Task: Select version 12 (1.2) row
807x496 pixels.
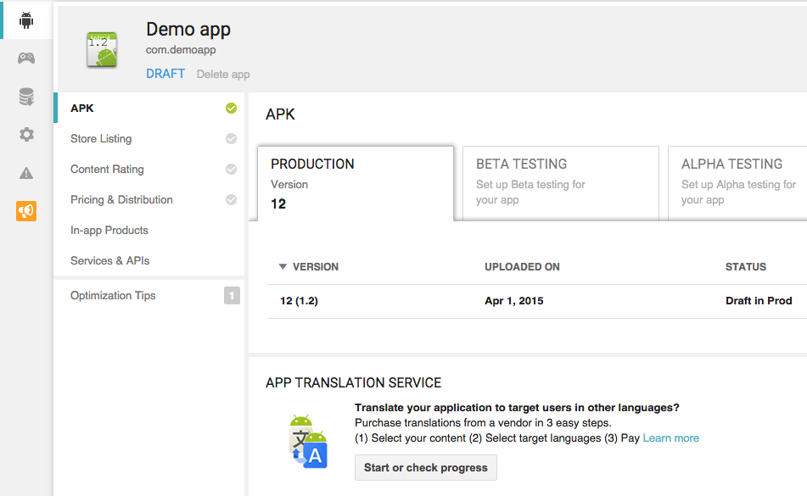Action: coord(299,301)
